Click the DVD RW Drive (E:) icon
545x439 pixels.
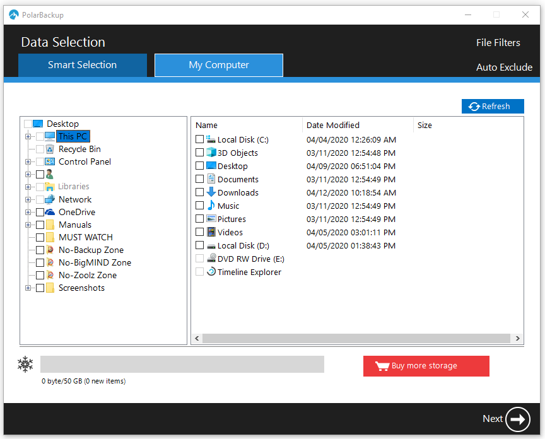click(211, 258)
